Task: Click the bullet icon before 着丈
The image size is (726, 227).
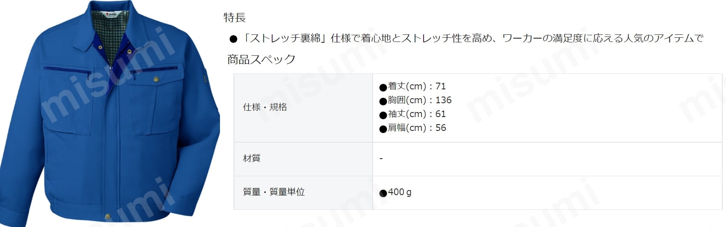Action: point(383,88)
